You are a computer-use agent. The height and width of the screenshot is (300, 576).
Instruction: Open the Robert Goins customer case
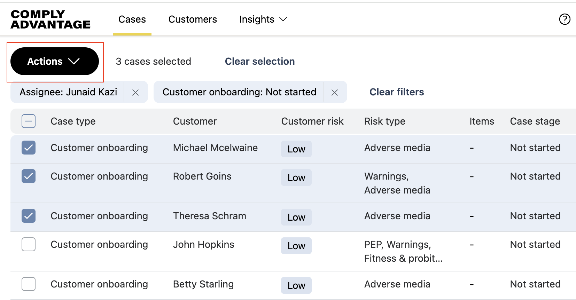point(202,176)
